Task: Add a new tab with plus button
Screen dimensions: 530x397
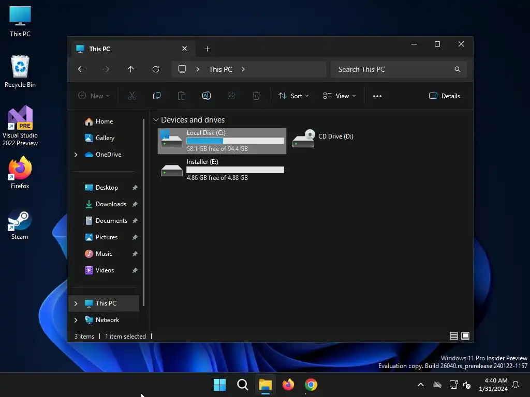Action: [x=207, y=49]
